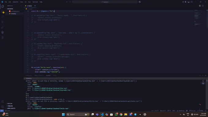The height and width of the screenshot is (117, 208).
Task: Open the Explorer view in activity bar
Action: pyautogui.click(x=2, y=6)
